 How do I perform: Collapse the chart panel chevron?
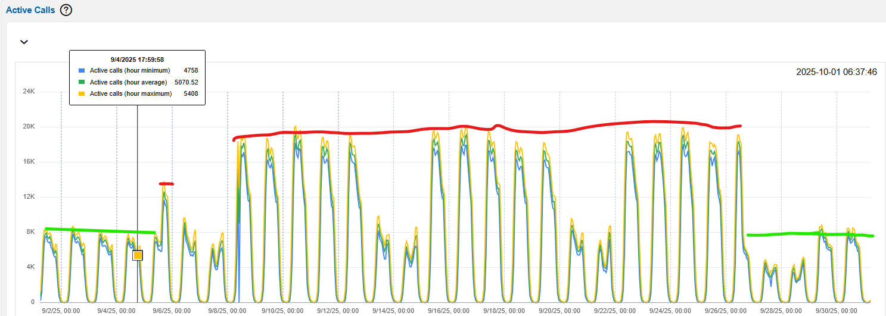pos(24,42)
